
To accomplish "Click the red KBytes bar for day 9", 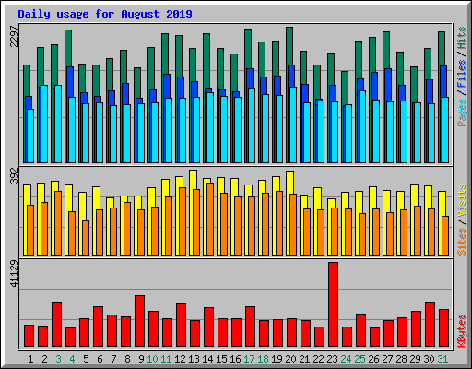I will [139, 321].
